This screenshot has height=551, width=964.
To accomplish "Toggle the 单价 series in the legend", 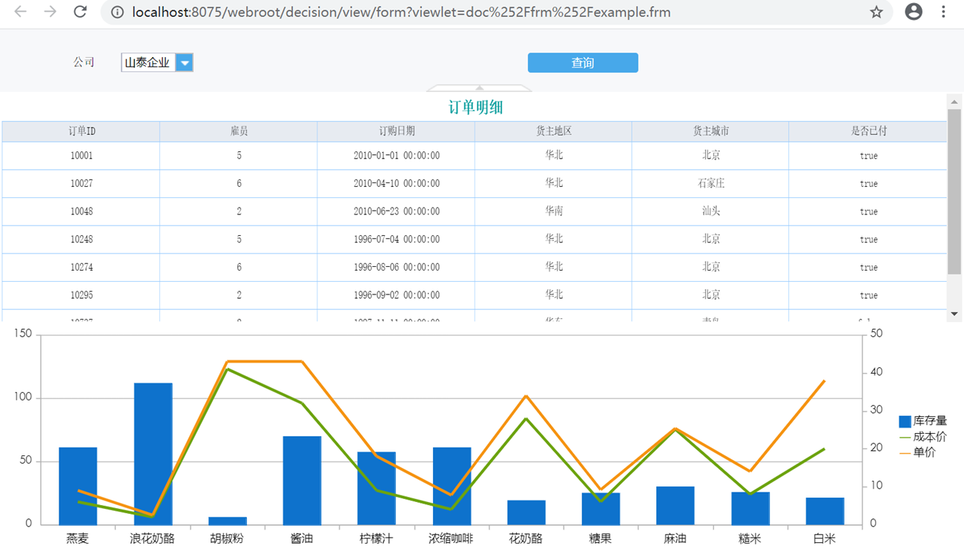I will click(x=918, y=452).
